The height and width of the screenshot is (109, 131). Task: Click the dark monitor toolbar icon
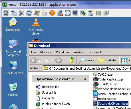(75, 13)
